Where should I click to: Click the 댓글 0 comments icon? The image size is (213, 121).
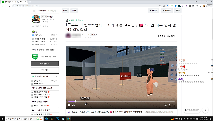pos(161,36)
